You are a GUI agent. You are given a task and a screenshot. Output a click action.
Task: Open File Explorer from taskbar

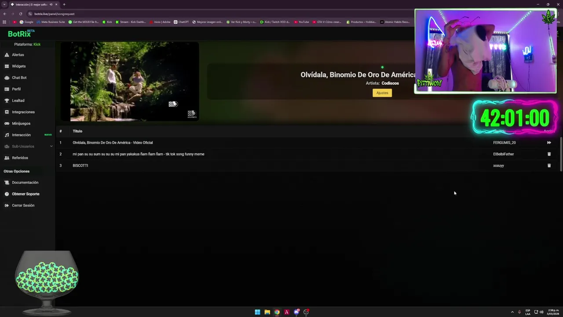(x=267, y=312)
